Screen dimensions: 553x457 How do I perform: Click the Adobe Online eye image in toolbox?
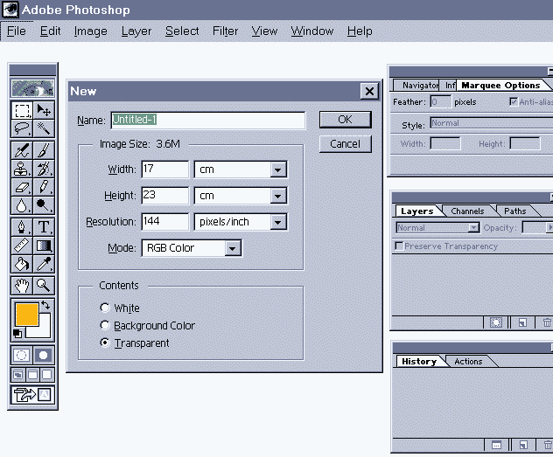[32, 88]
